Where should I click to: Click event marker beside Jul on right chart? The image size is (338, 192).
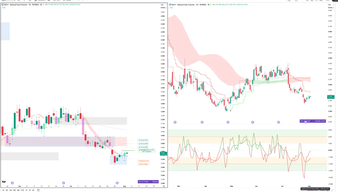click(x=279, y=122)
